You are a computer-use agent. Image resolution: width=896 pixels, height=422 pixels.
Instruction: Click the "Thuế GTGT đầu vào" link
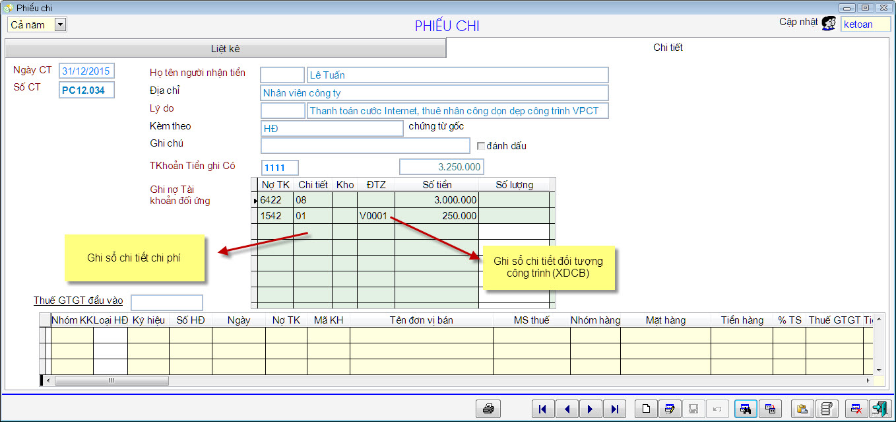tap(78, 300)
